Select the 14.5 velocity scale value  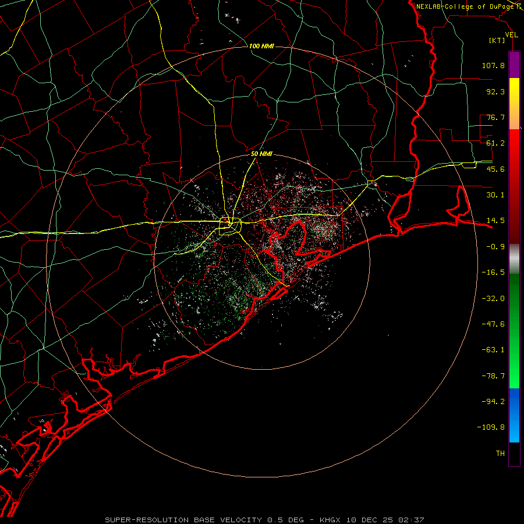(495, 221)
